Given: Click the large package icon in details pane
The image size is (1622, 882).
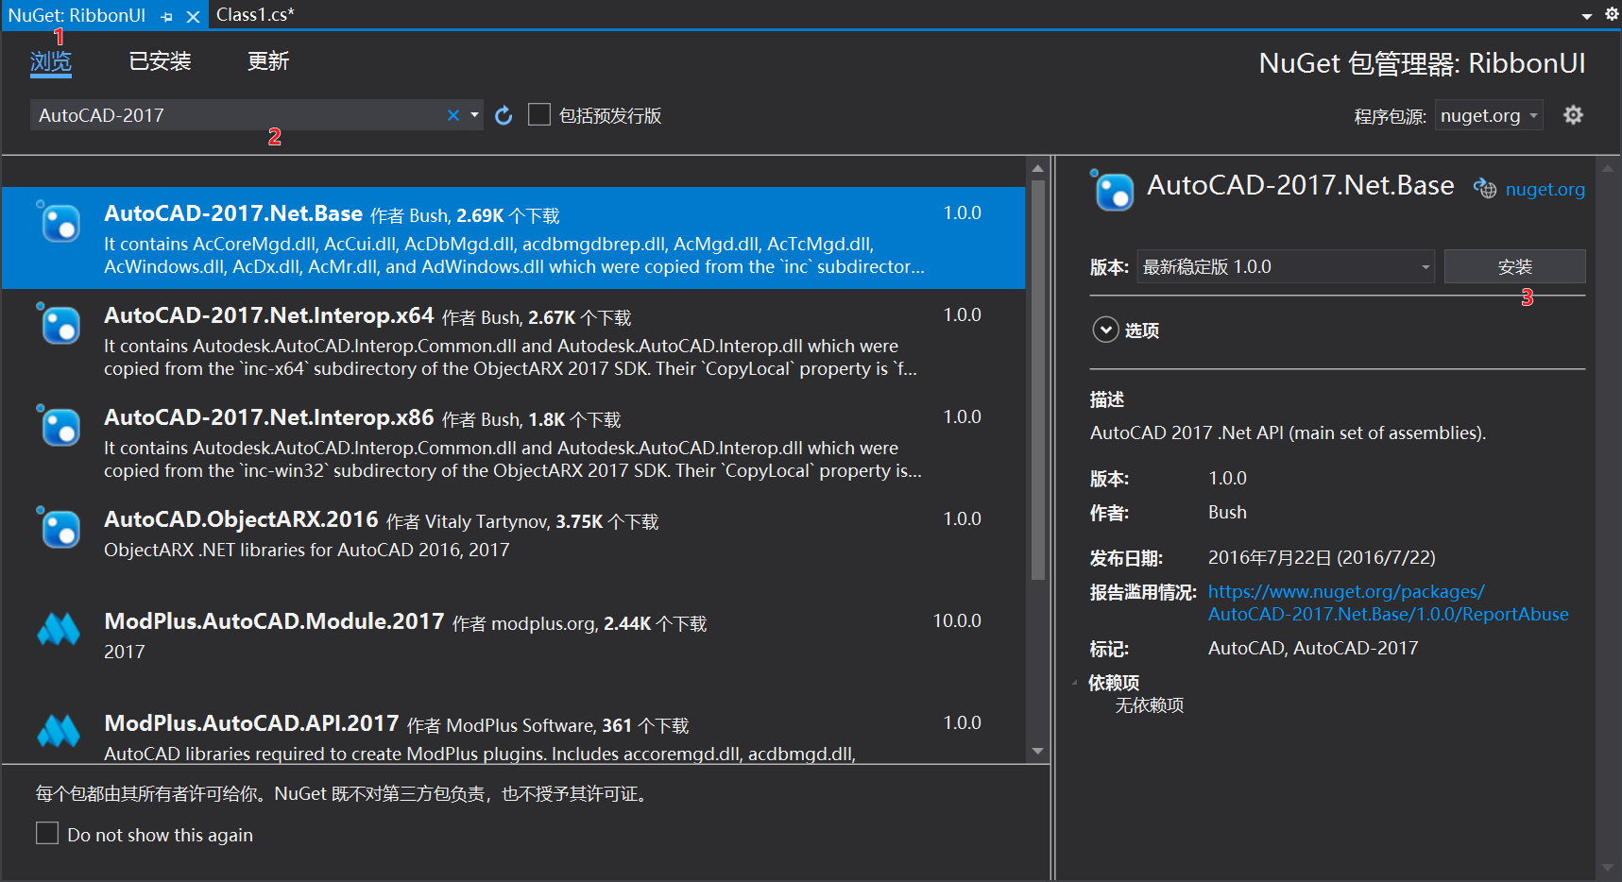Looking at the screenshot, I should (x=1112, y=190).
